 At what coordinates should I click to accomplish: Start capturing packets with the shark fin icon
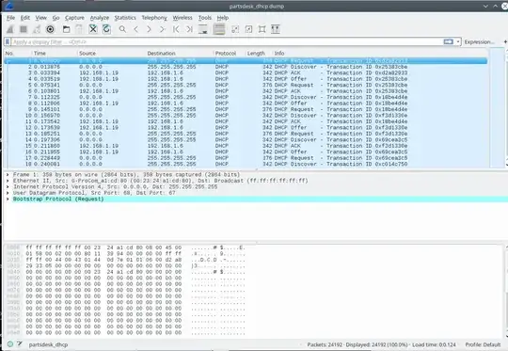pos(10,29)
